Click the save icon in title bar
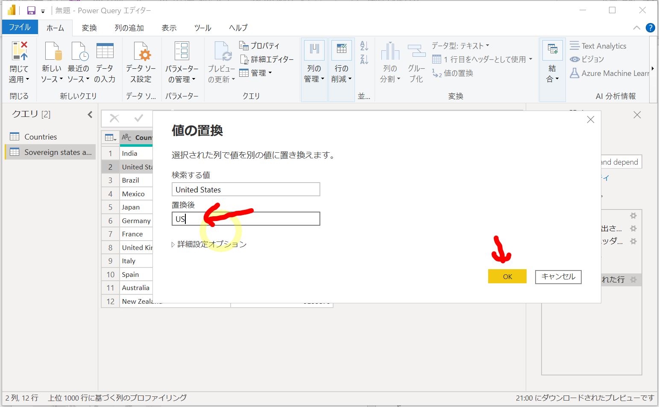Viewport: 659px width, 407px height. click(31, 11)
